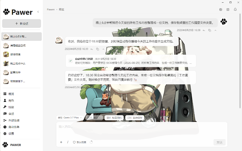Viewport: 242px width, 151px height.
Task: Open the 配置向导 conversation
Action: 21,72
